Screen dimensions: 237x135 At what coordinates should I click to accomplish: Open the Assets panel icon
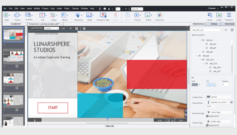tap(210, 15)
